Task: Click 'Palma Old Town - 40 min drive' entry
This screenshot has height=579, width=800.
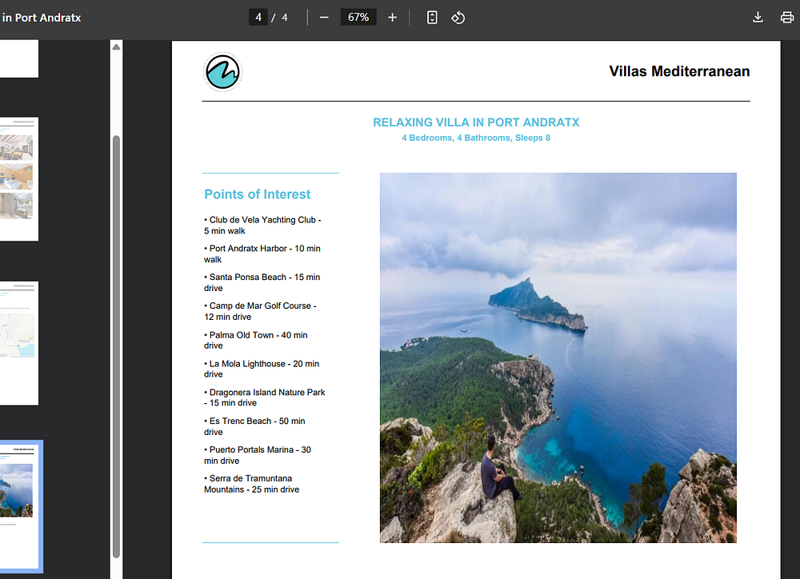Action: point(256,340)
